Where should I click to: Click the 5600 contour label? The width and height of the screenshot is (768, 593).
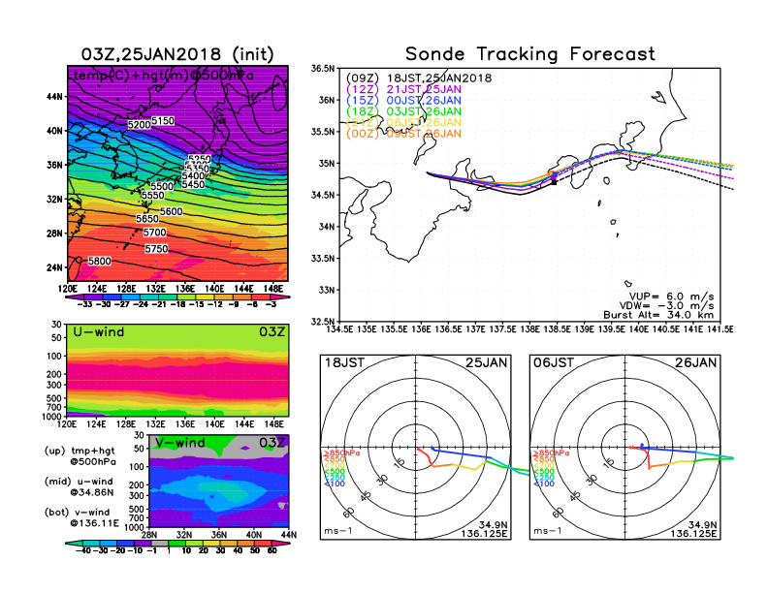click(x=172, y=211)
